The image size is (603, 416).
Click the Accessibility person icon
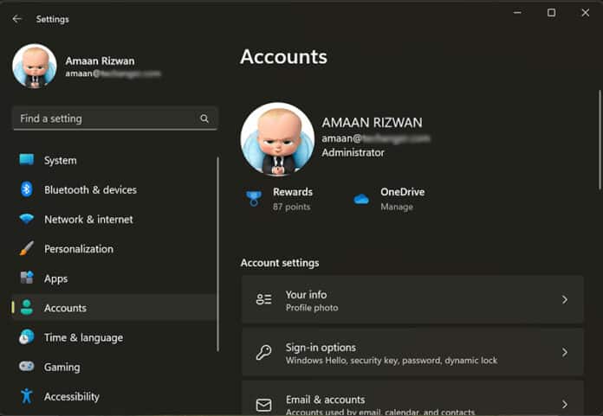[27, 396]
